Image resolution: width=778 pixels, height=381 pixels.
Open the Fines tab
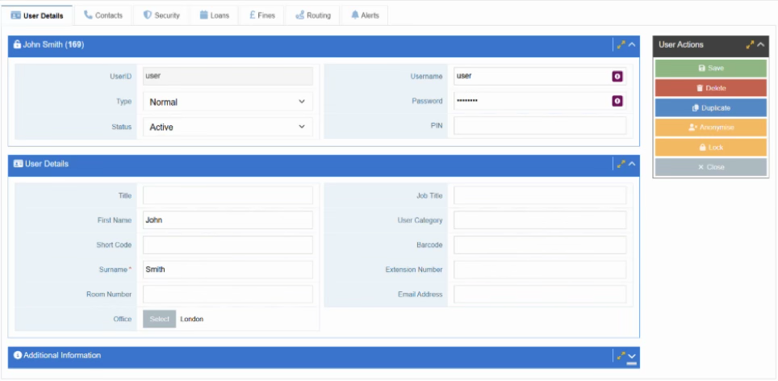click(262, 15)
